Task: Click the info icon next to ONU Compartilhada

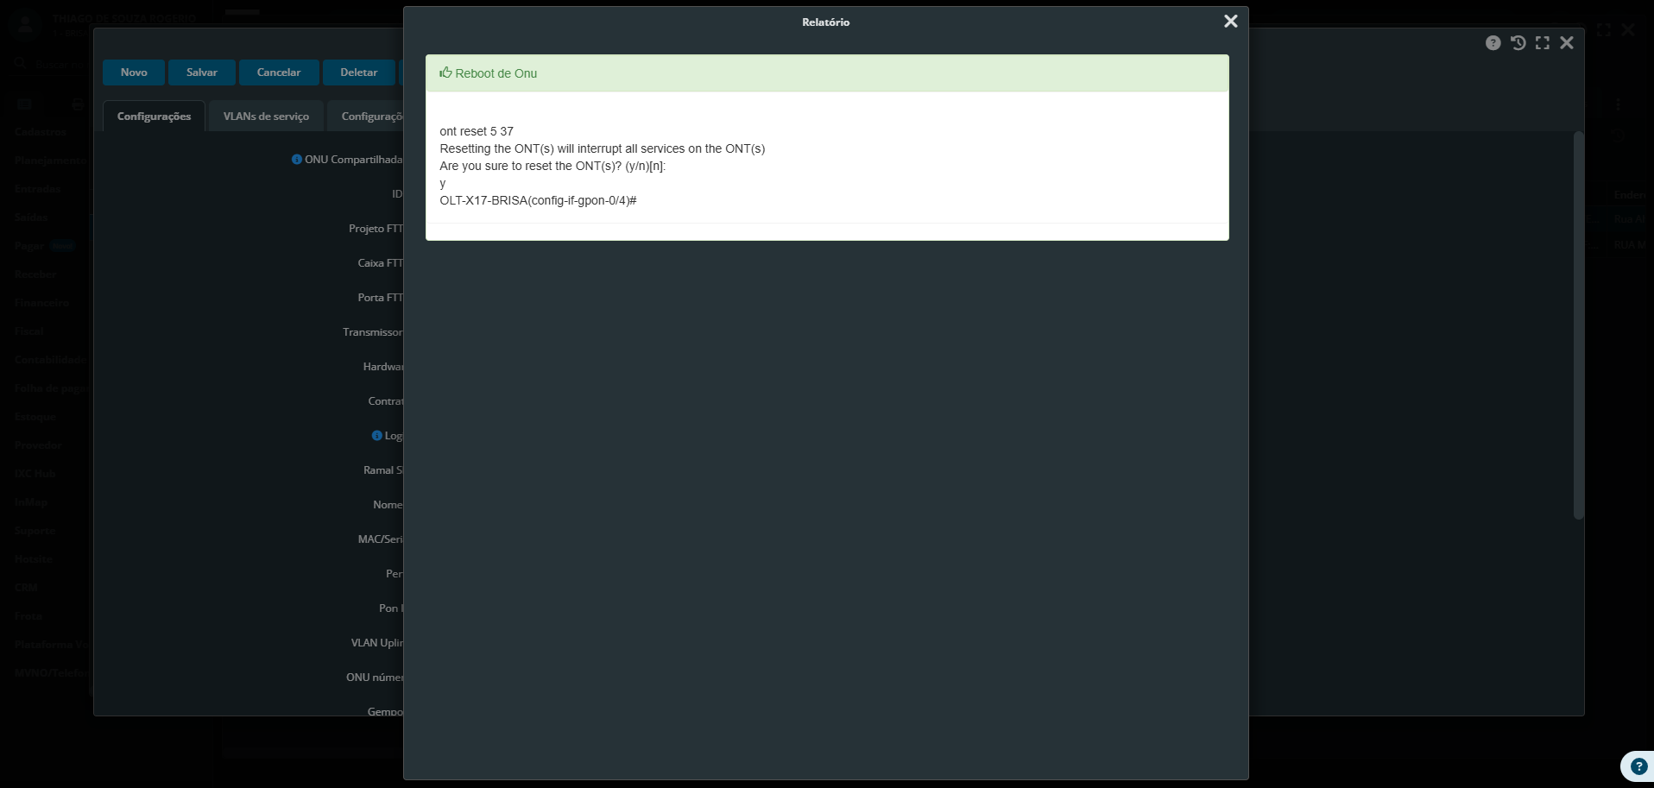Action: [x=296, y=160]
